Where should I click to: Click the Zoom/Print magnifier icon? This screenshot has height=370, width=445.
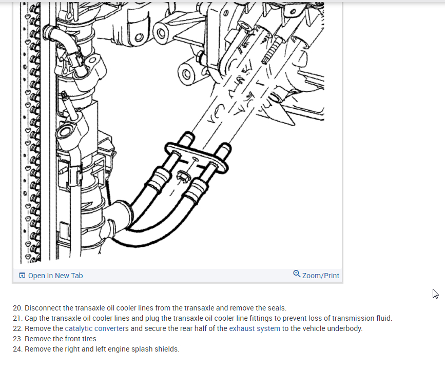[x=297, y=274]
